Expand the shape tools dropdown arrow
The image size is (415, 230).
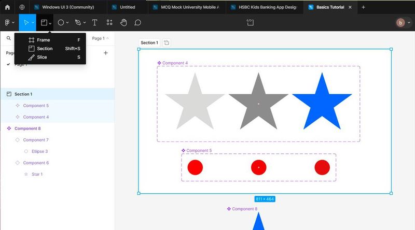67,23
